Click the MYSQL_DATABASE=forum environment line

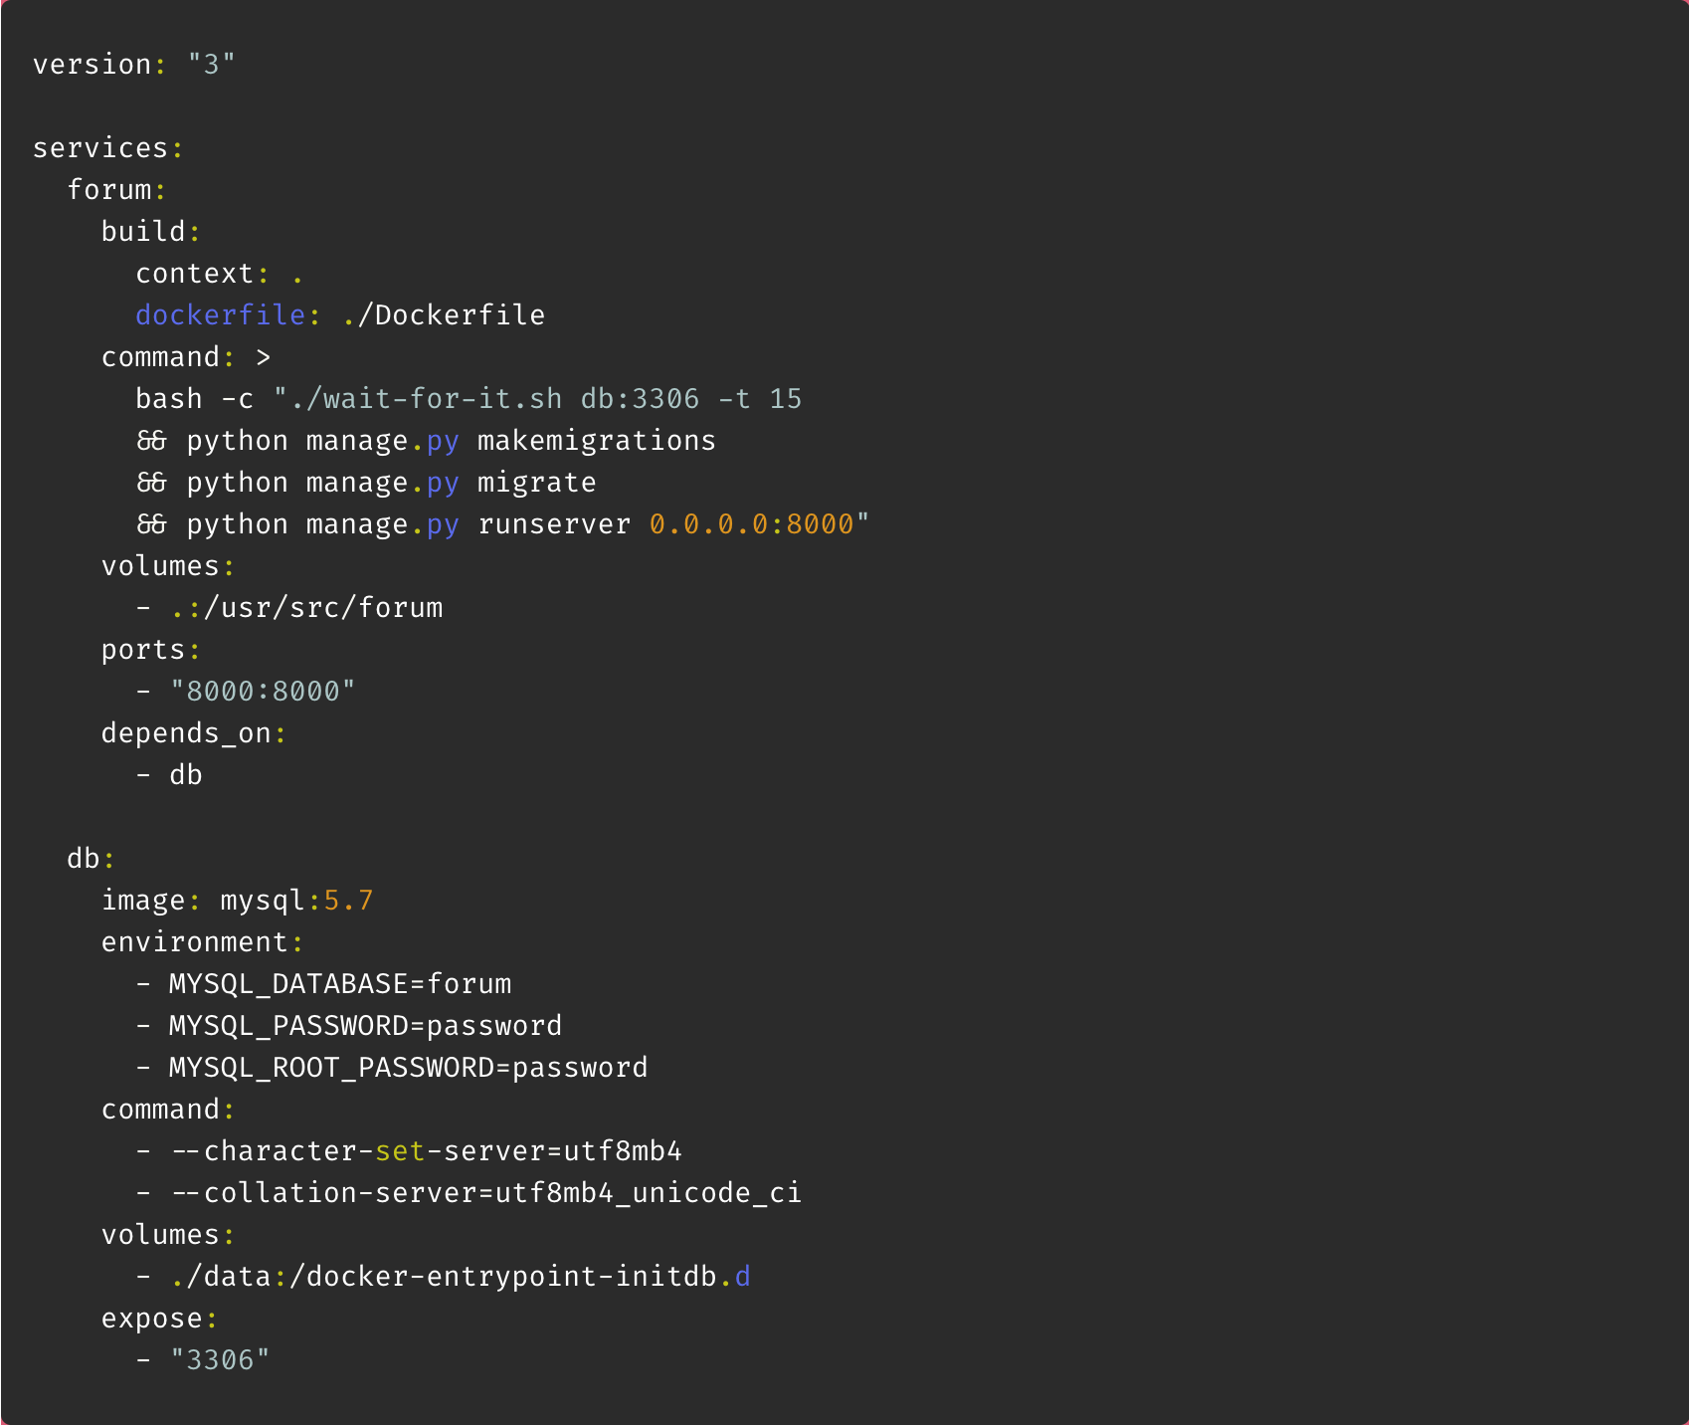(339, 983)
